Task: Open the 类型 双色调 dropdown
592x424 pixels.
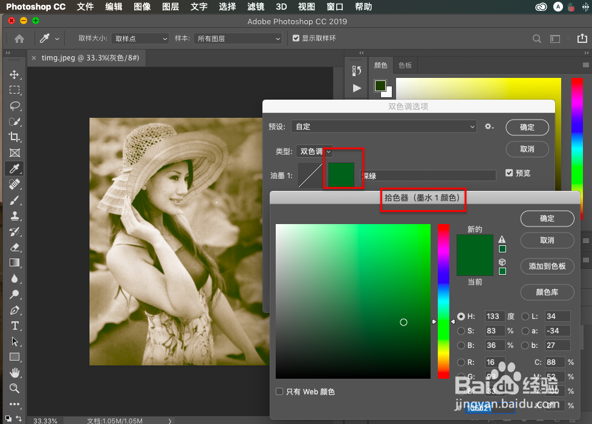Action: point(314,151)
